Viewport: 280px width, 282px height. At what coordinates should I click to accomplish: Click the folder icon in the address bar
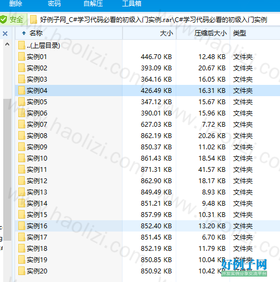(33, 19)
